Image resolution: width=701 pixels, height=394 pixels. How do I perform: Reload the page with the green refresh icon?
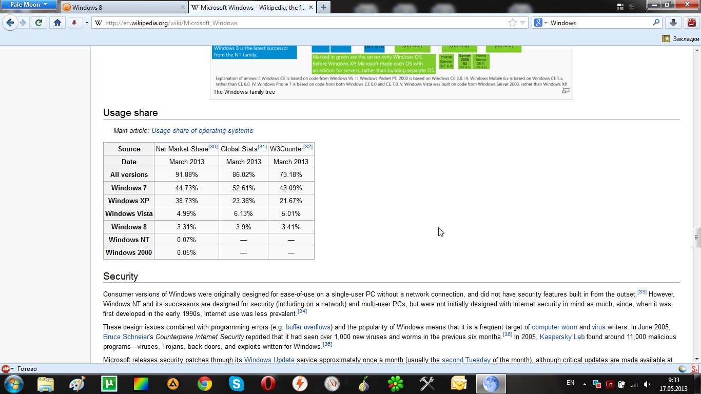click(38, 23)
